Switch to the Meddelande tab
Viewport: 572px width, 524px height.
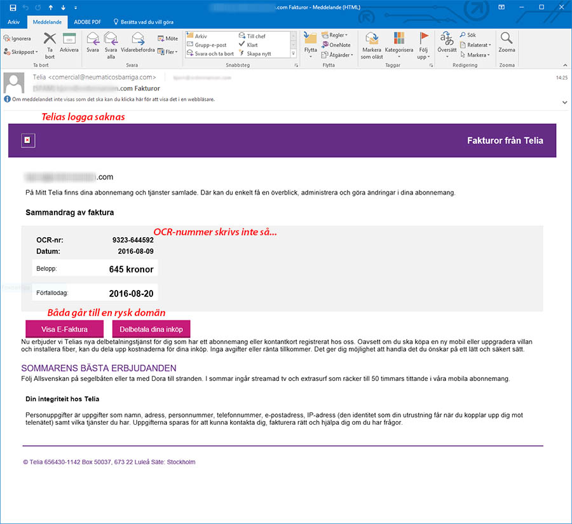click(x=47, y=22)
